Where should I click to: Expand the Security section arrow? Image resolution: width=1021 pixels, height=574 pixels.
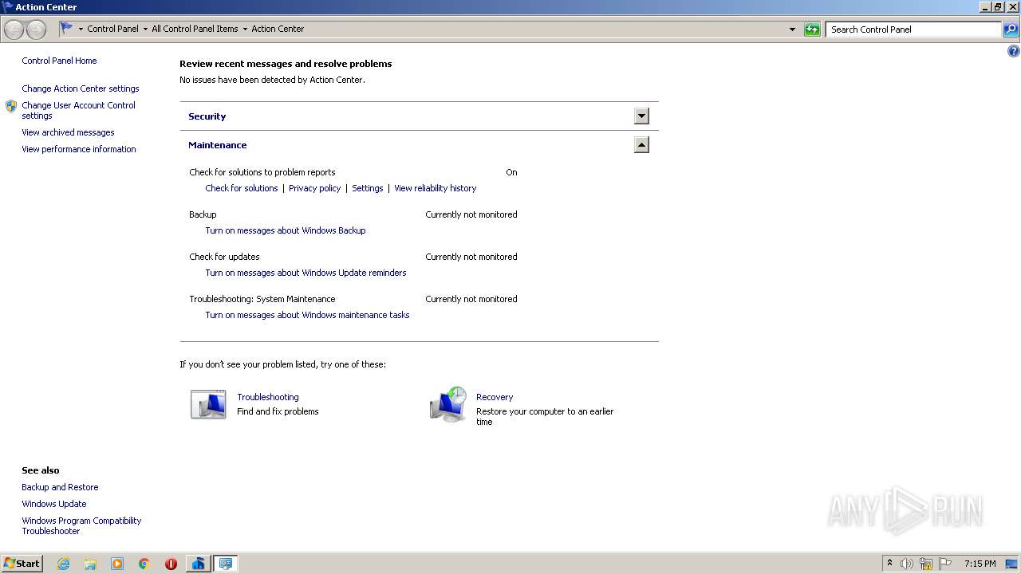click(x=641, y=116)
